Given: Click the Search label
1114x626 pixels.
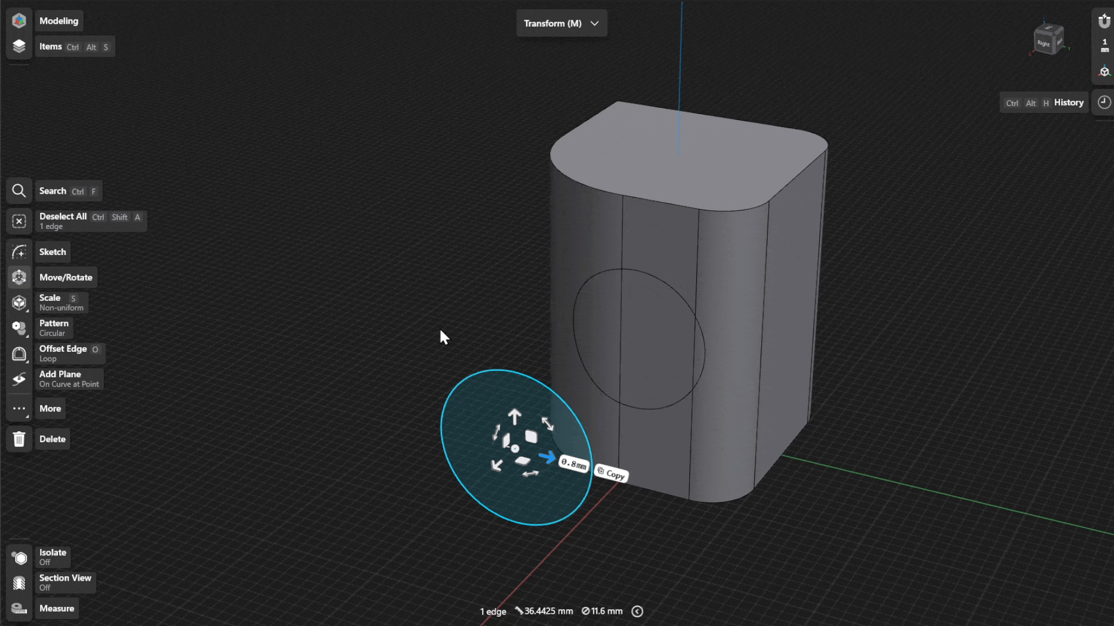Looking at the screenshot, I should (52, 191).
